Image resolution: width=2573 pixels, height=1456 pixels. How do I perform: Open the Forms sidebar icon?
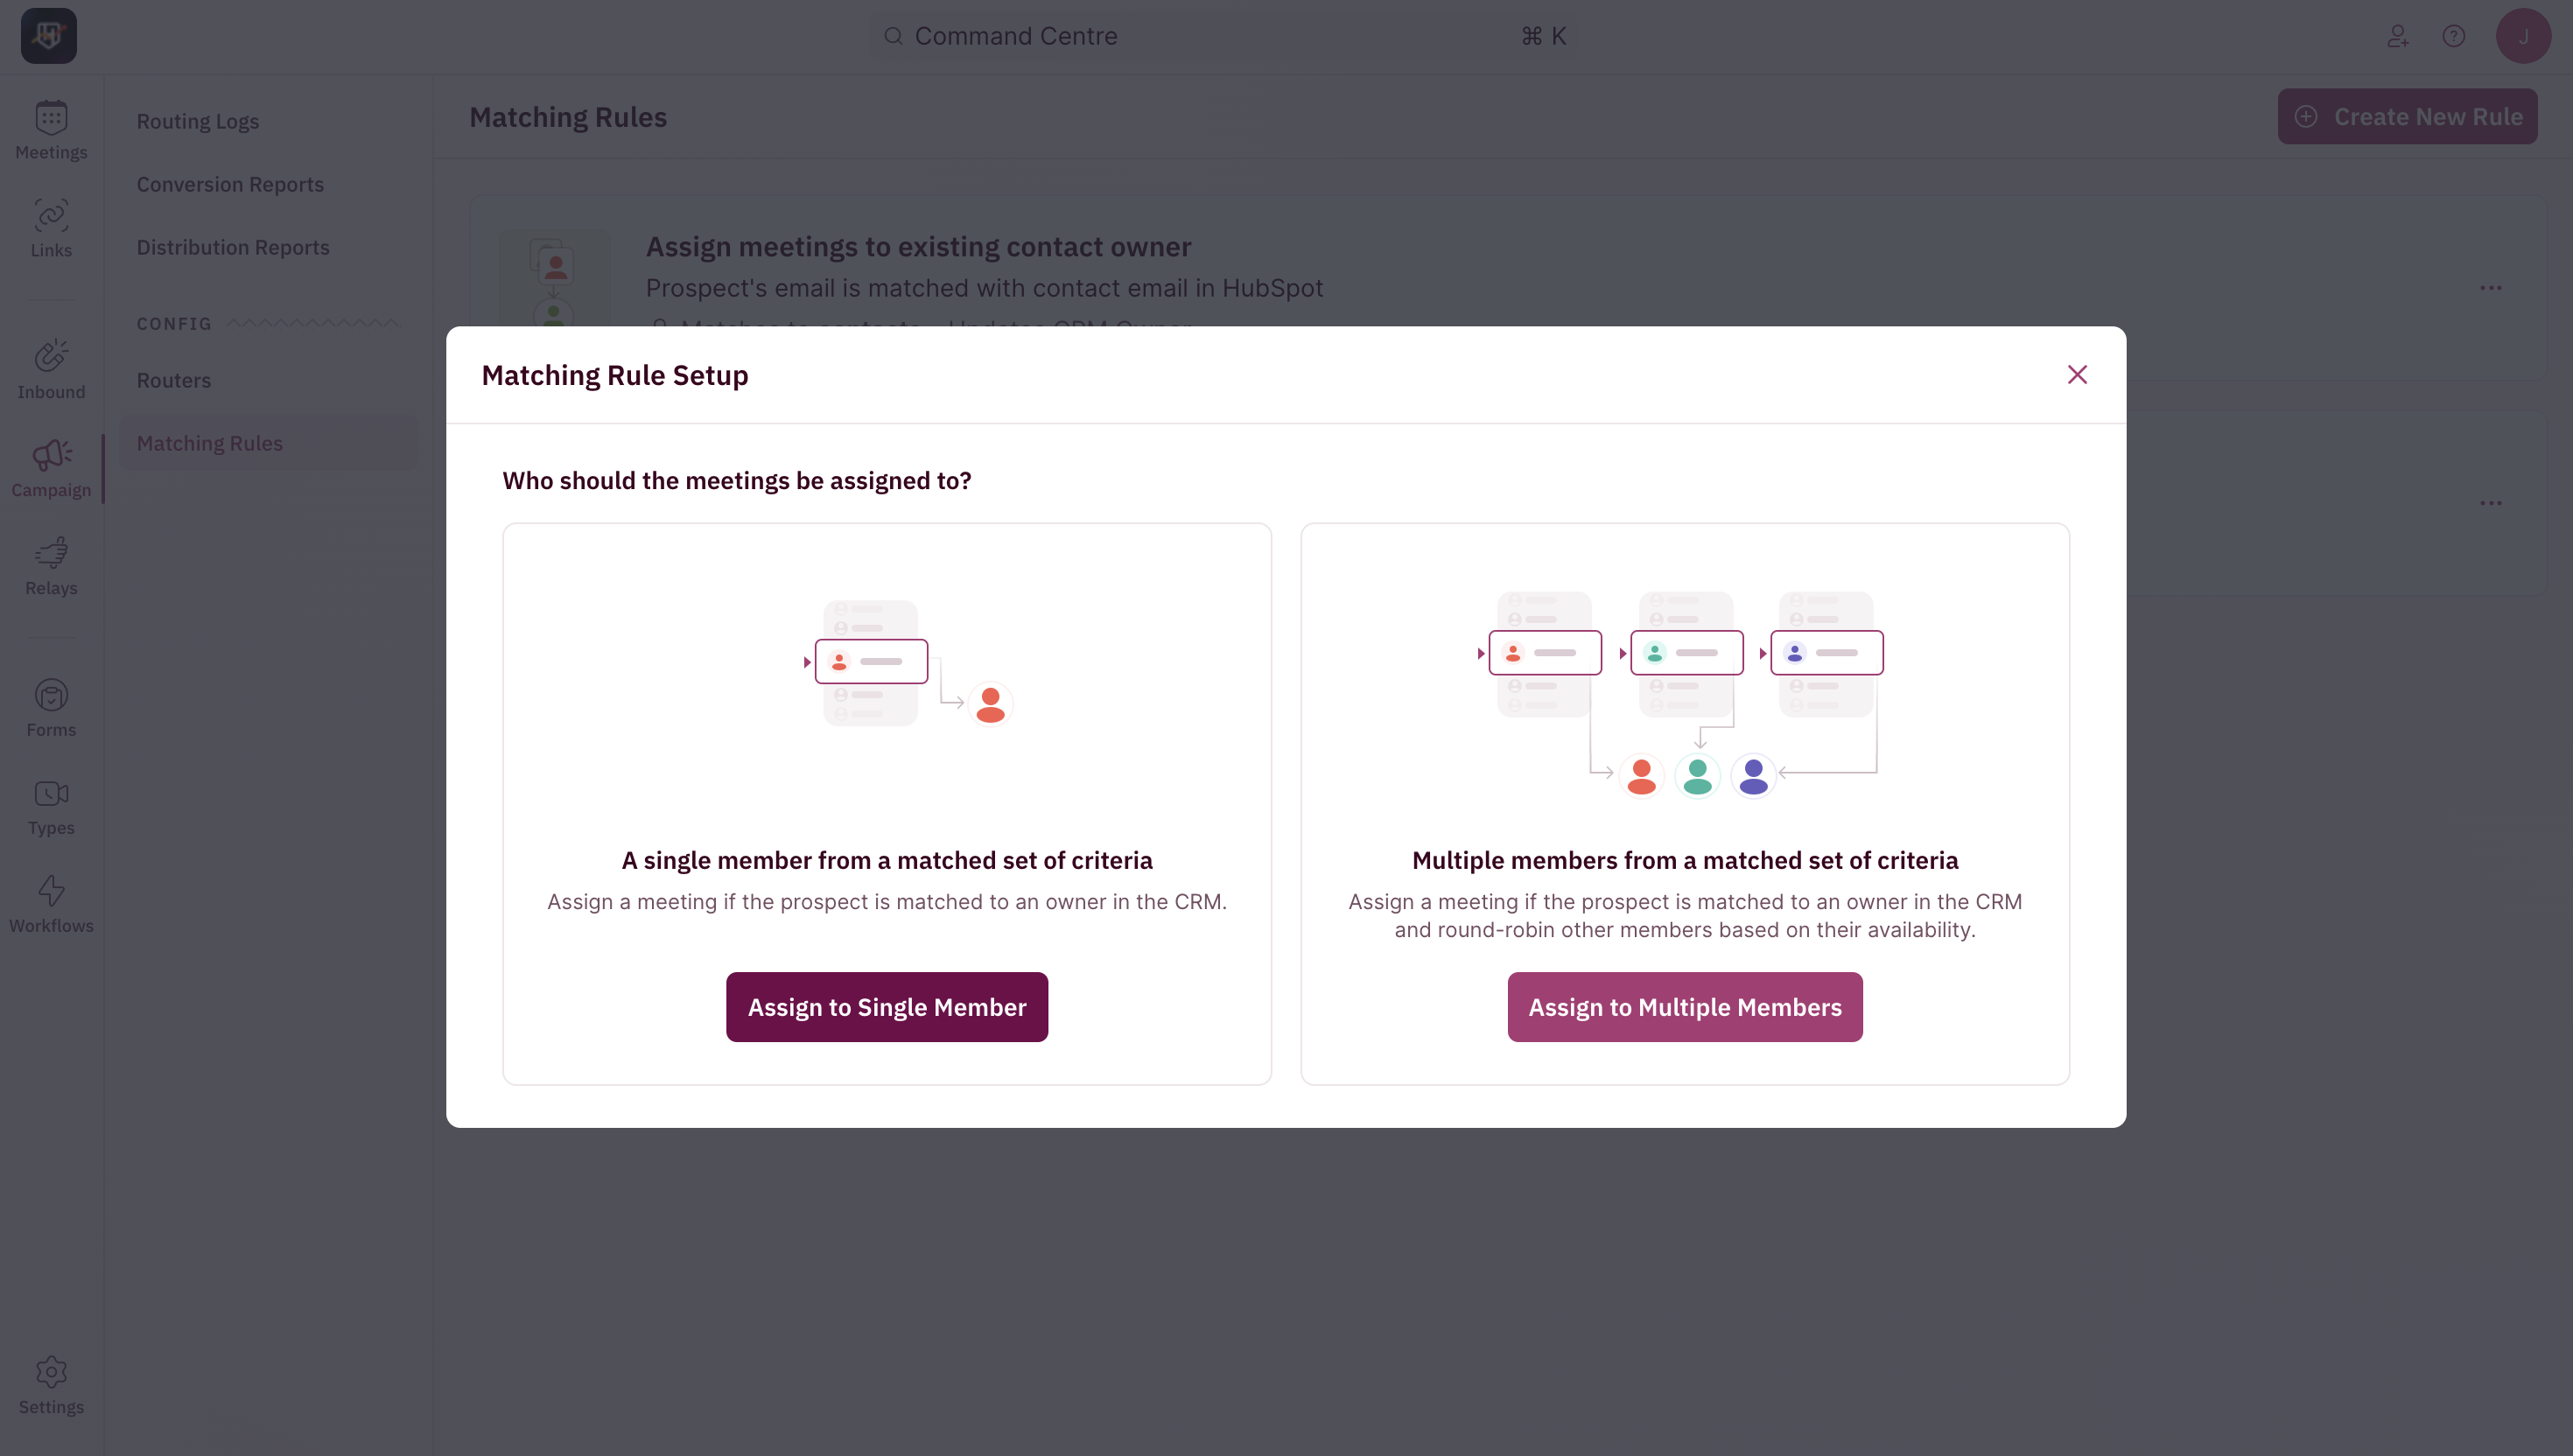click(x=51, y=708)
